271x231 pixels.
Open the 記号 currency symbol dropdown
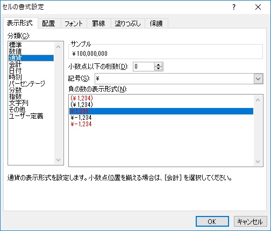click(258, 78)
